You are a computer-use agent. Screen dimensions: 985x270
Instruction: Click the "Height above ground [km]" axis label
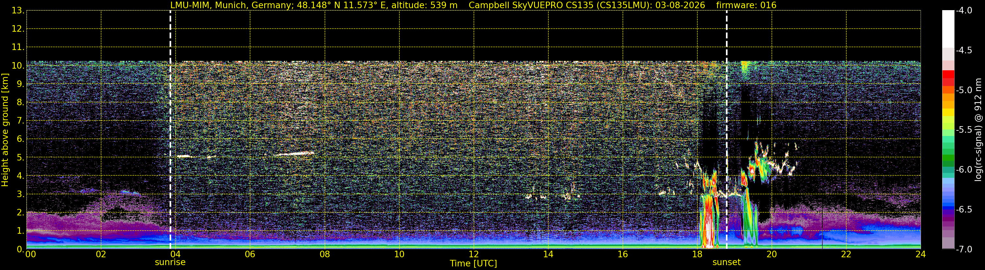coord(5,130)
